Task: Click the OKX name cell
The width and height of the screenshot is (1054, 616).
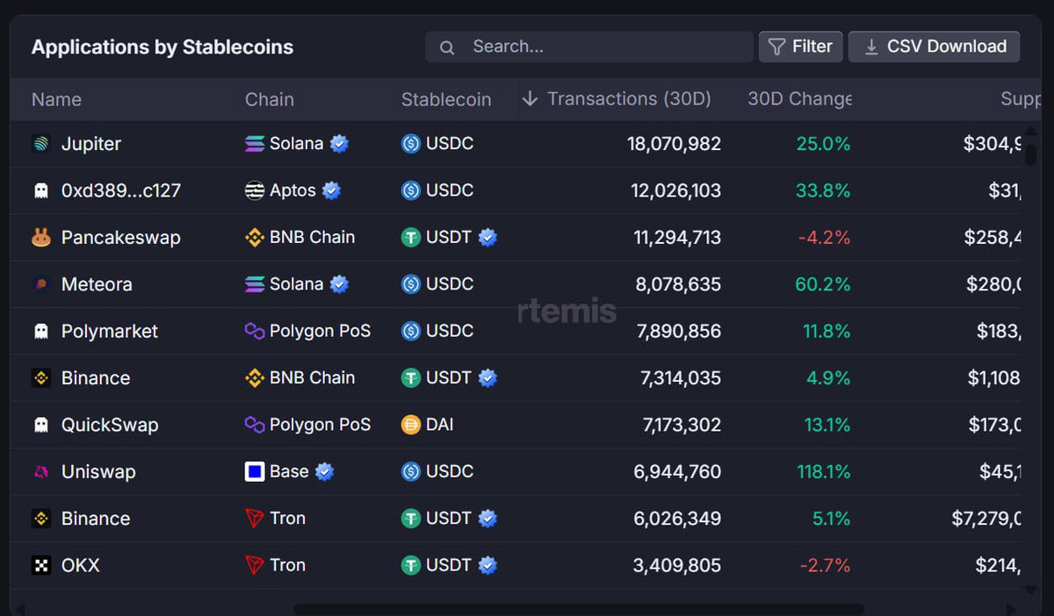Action: (x=81, y=566)
